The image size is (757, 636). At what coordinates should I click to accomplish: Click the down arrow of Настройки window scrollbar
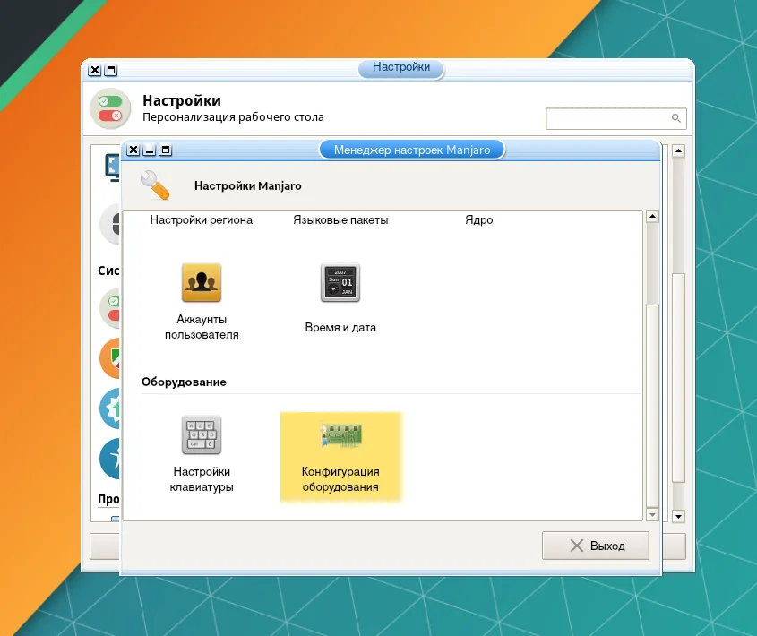[678, 516]
